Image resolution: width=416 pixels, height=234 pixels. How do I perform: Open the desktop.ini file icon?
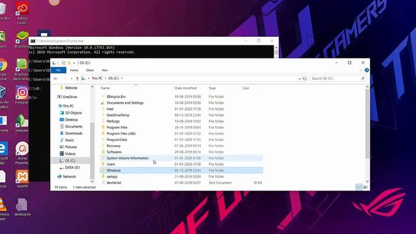click(22, 207)
